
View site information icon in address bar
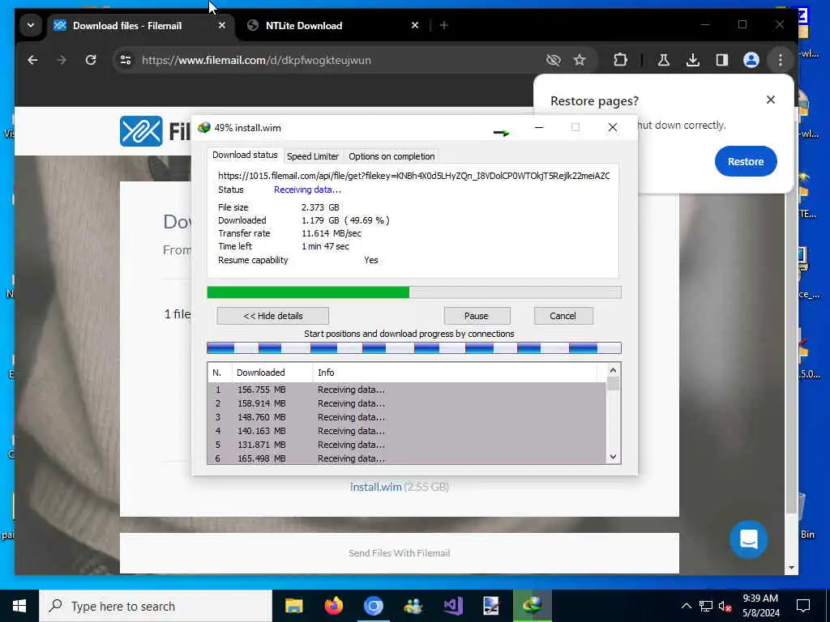tap(126, 60)
